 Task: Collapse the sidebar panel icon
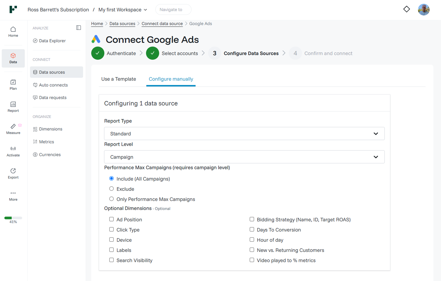[x=78, y=28]
